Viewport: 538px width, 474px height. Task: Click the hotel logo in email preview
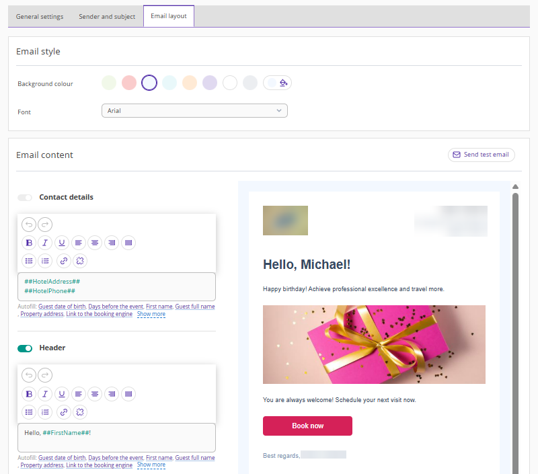pos(285,221)
